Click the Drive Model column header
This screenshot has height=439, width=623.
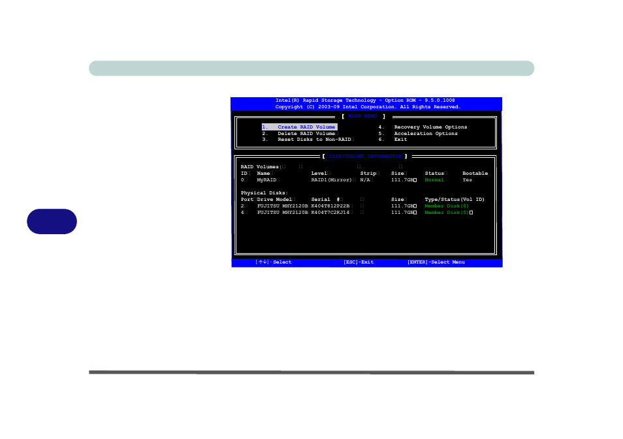274,199
